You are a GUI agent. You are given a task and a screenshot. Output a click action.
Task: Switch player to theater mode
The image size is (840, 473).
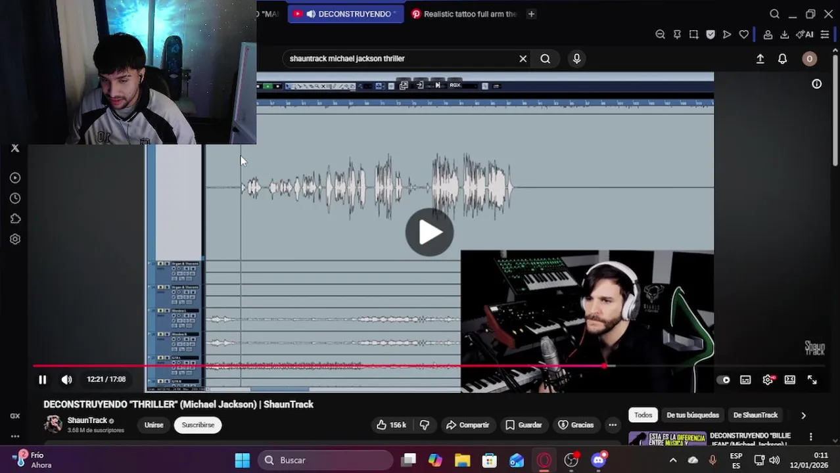coord(790,380)
